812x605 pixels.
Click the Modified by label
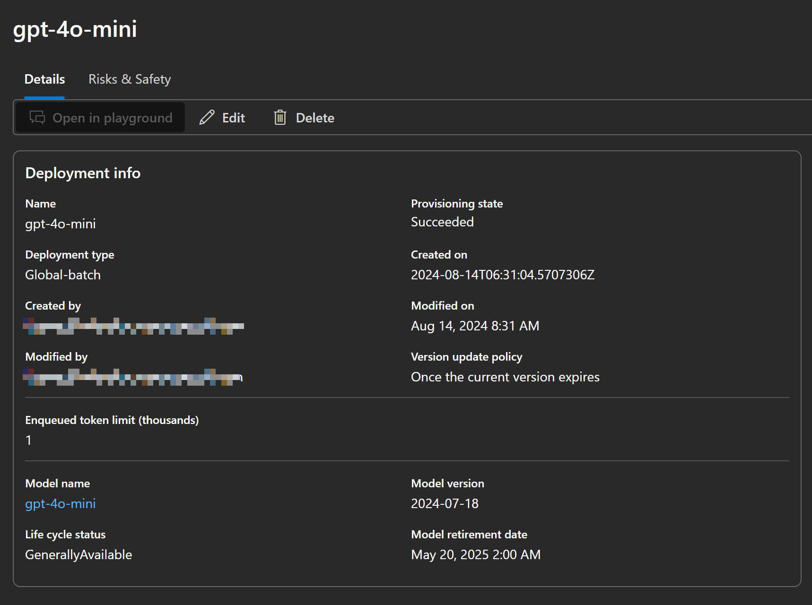click(x=56, y=357)
